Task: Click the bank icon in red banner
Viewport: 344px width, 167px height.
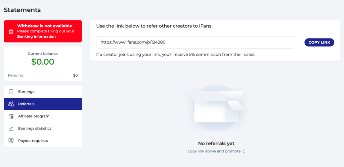Action: click(11, 31)
